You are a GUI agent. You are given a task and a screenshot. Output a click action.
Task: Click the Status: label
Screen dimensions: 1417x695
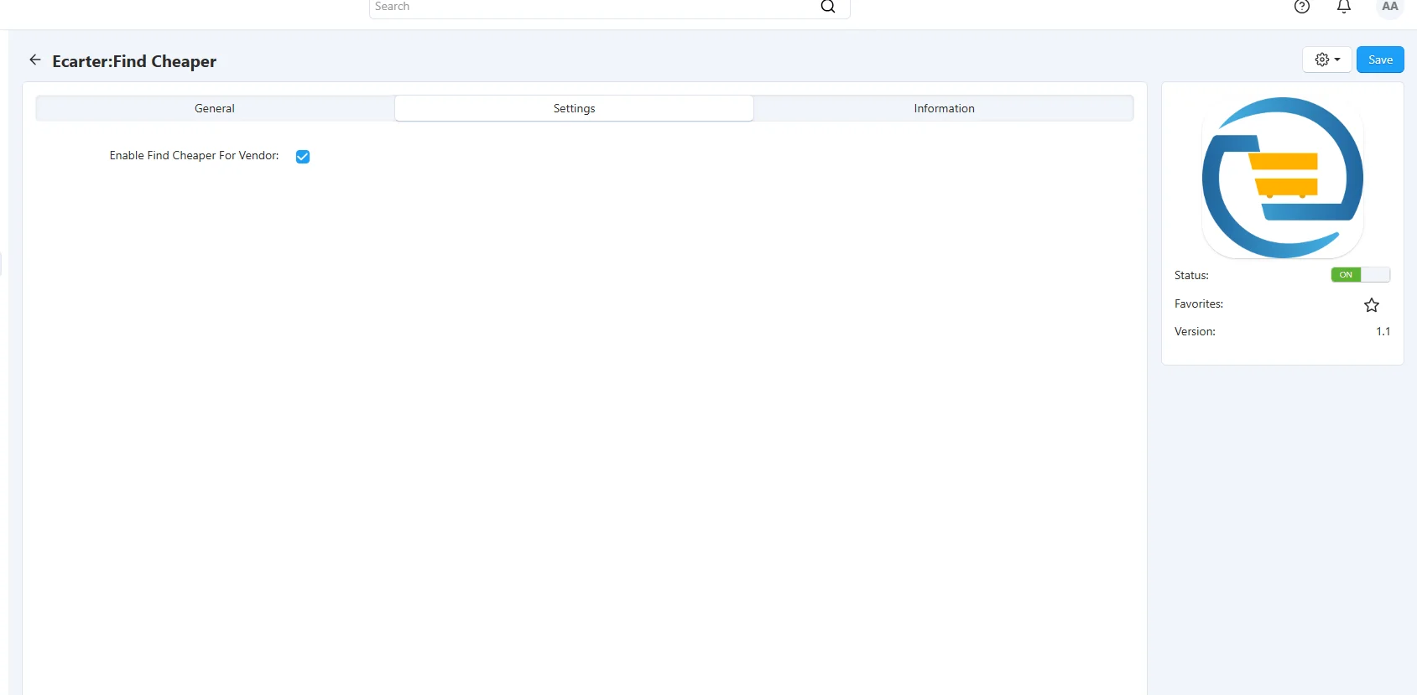1191,276
